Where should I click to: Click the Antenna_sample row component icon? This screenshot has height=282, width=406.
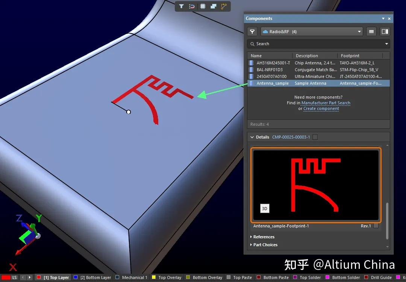click(x=251, y=83)
